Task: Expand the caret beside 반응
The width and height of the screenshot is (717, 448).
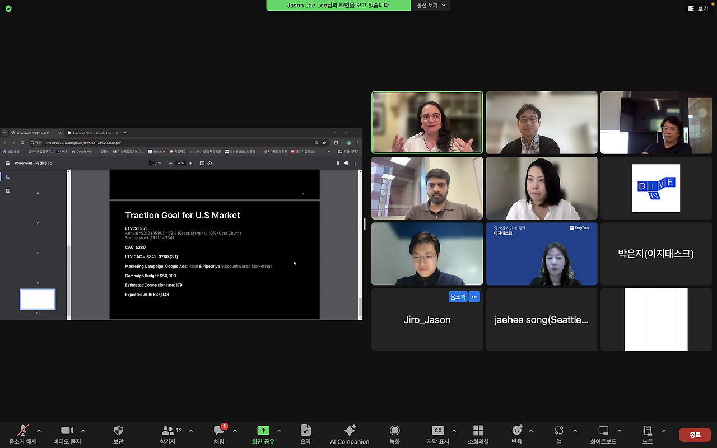Action: (530, 431)
